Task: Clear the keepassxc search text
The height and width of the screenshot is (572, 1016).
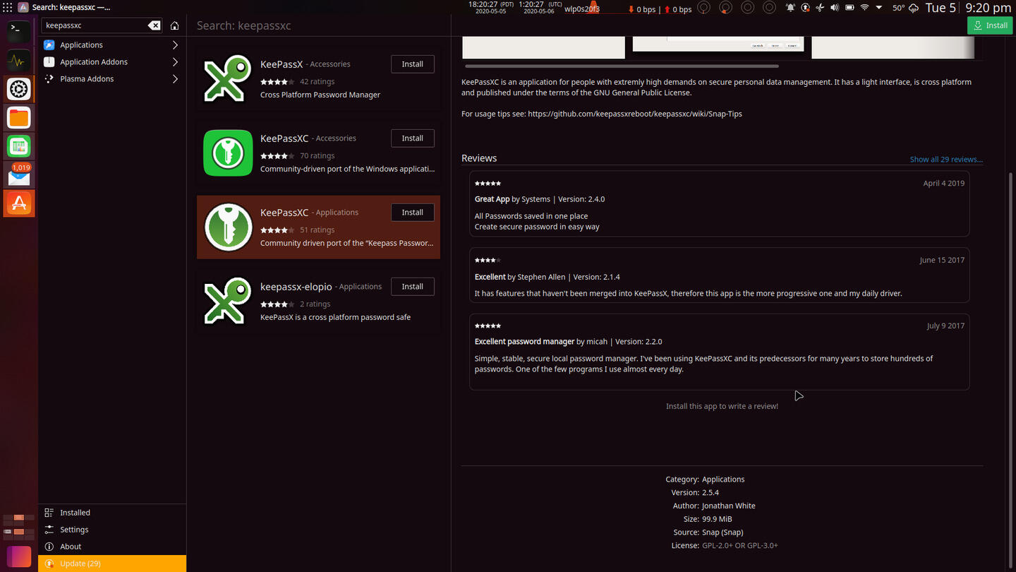Action: [154, 25]
